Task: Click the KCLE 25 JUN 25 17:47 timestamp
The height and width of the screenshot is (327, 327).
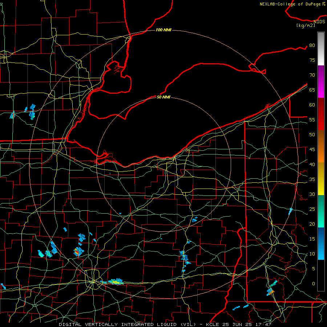Action: (x=239, y=324)
